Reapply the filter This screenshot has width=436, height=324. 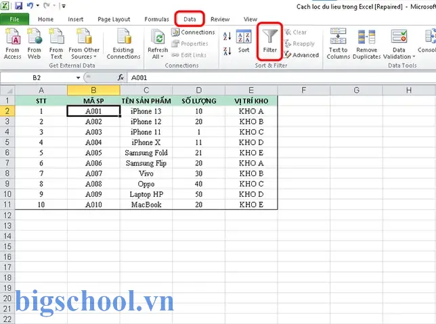click(299, 43)
